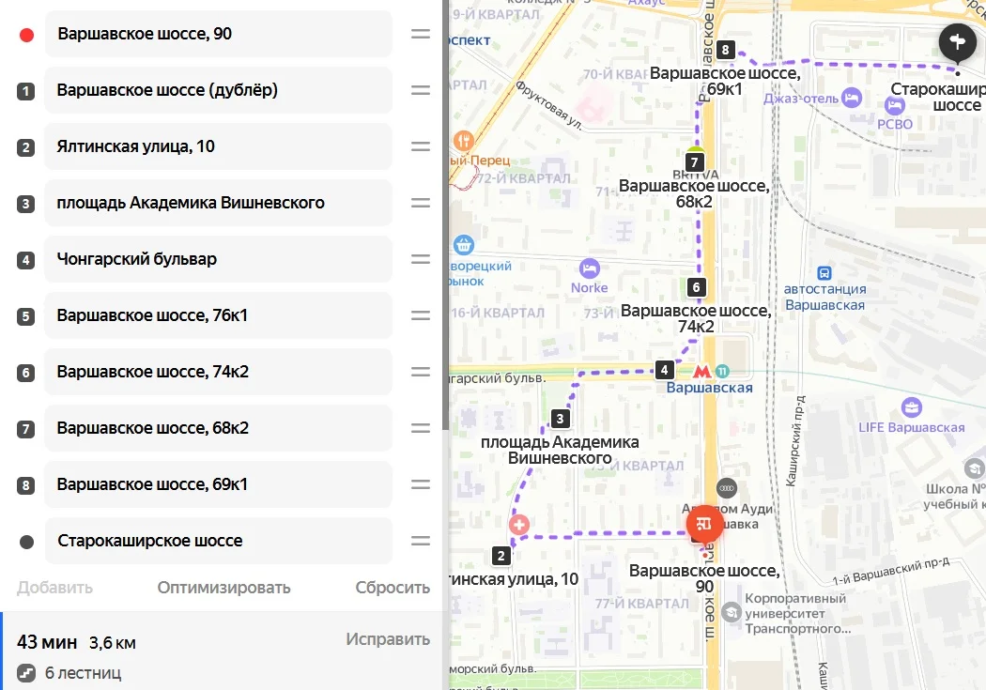Image resolution: width=986 pixels, height=690 pixels.
Task: Open the LIFE Варшавская business icon
Action: point(911,407)
